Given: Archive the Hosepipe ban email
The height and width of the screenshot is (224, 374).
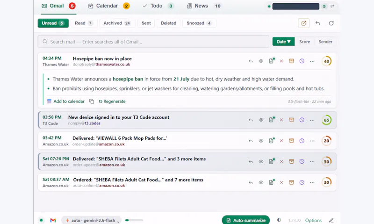Looking at the screenshot, I should [291, 61].
